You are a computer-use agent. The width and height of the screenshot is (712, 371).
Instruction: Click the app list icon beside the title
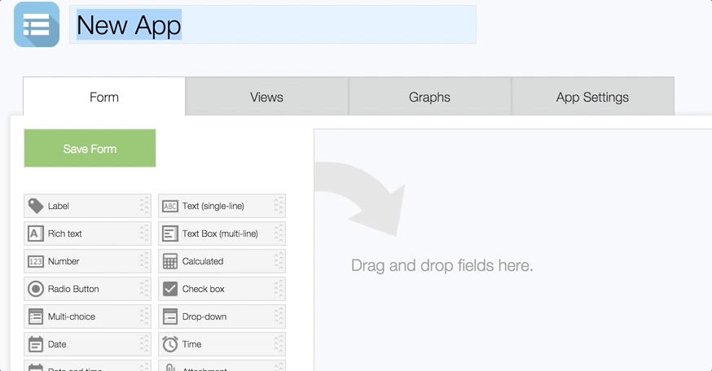[37, 24]
